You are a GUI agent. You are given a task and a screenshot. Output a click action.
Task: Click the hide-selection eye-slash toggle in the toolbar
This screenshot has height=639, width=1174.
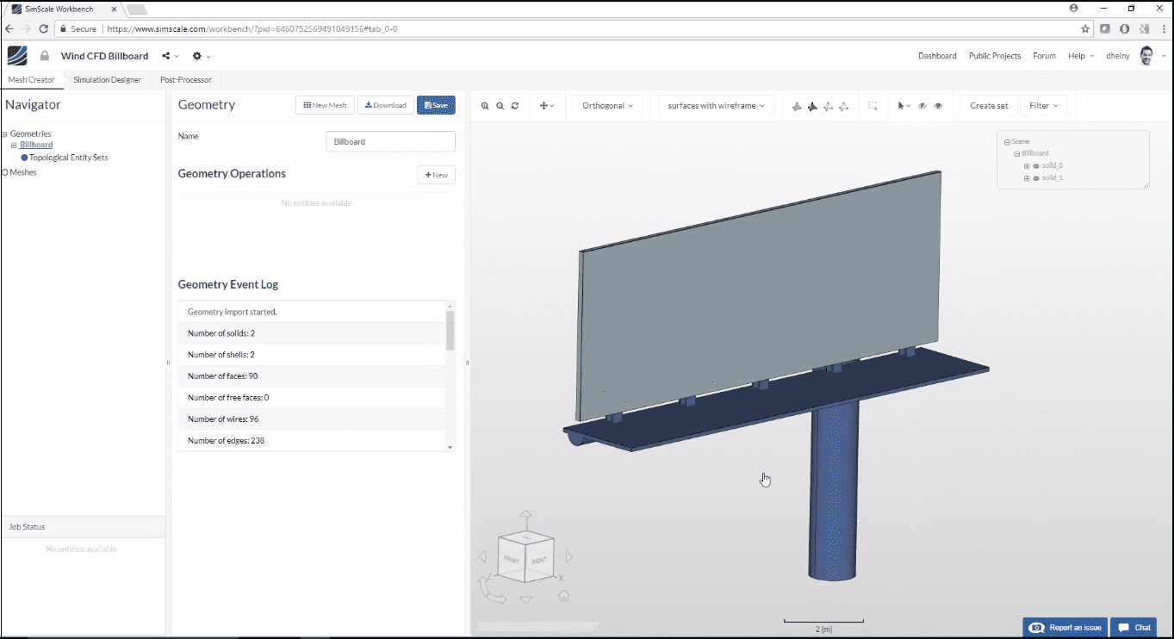coord(921,105)
